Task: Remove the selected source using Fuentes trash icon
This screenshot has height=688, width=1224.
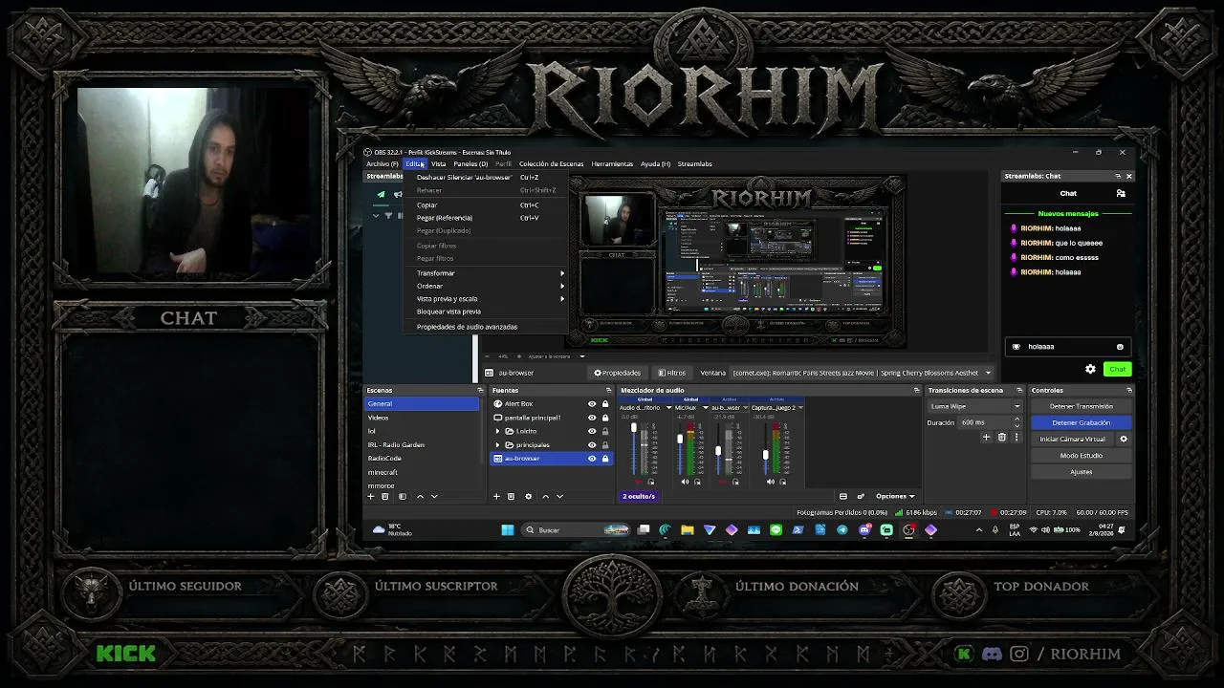Action: click(x=511, y=497)
